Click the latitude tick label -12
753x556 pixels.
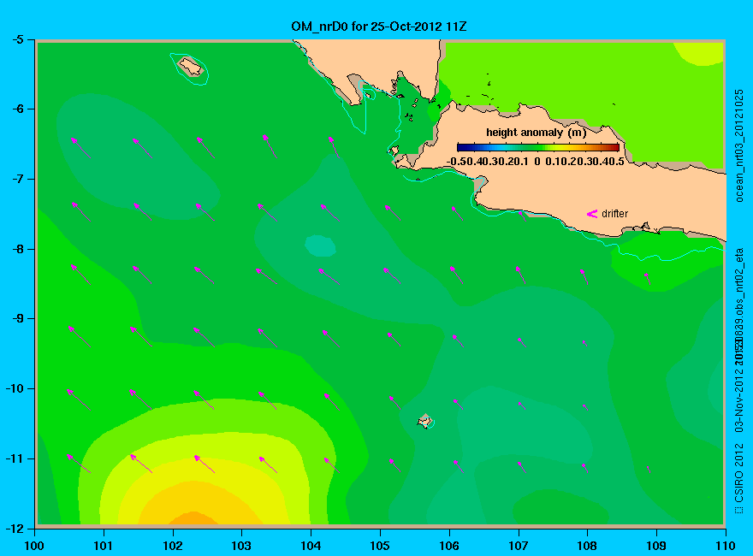click(x=15, y=529)
